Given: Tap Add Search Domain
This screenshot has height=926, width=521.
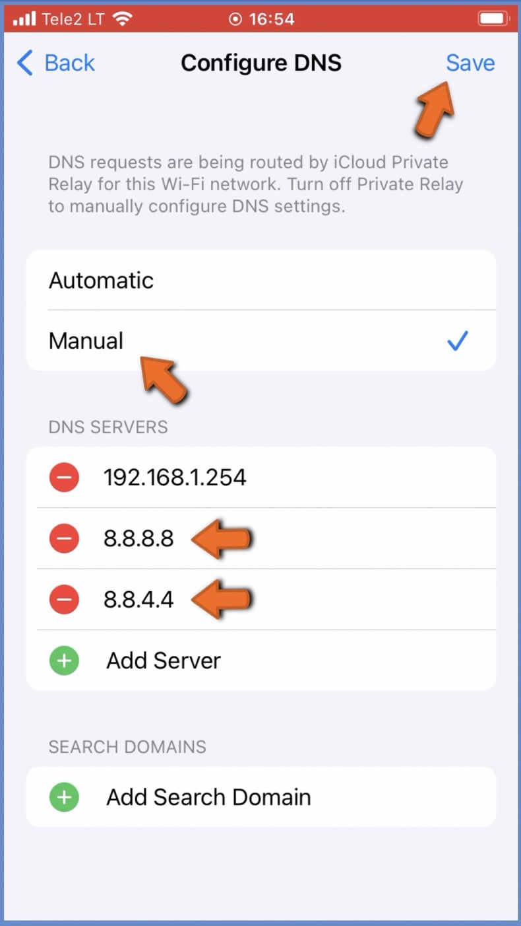Looking at the screenshot, I should (208, 797).
